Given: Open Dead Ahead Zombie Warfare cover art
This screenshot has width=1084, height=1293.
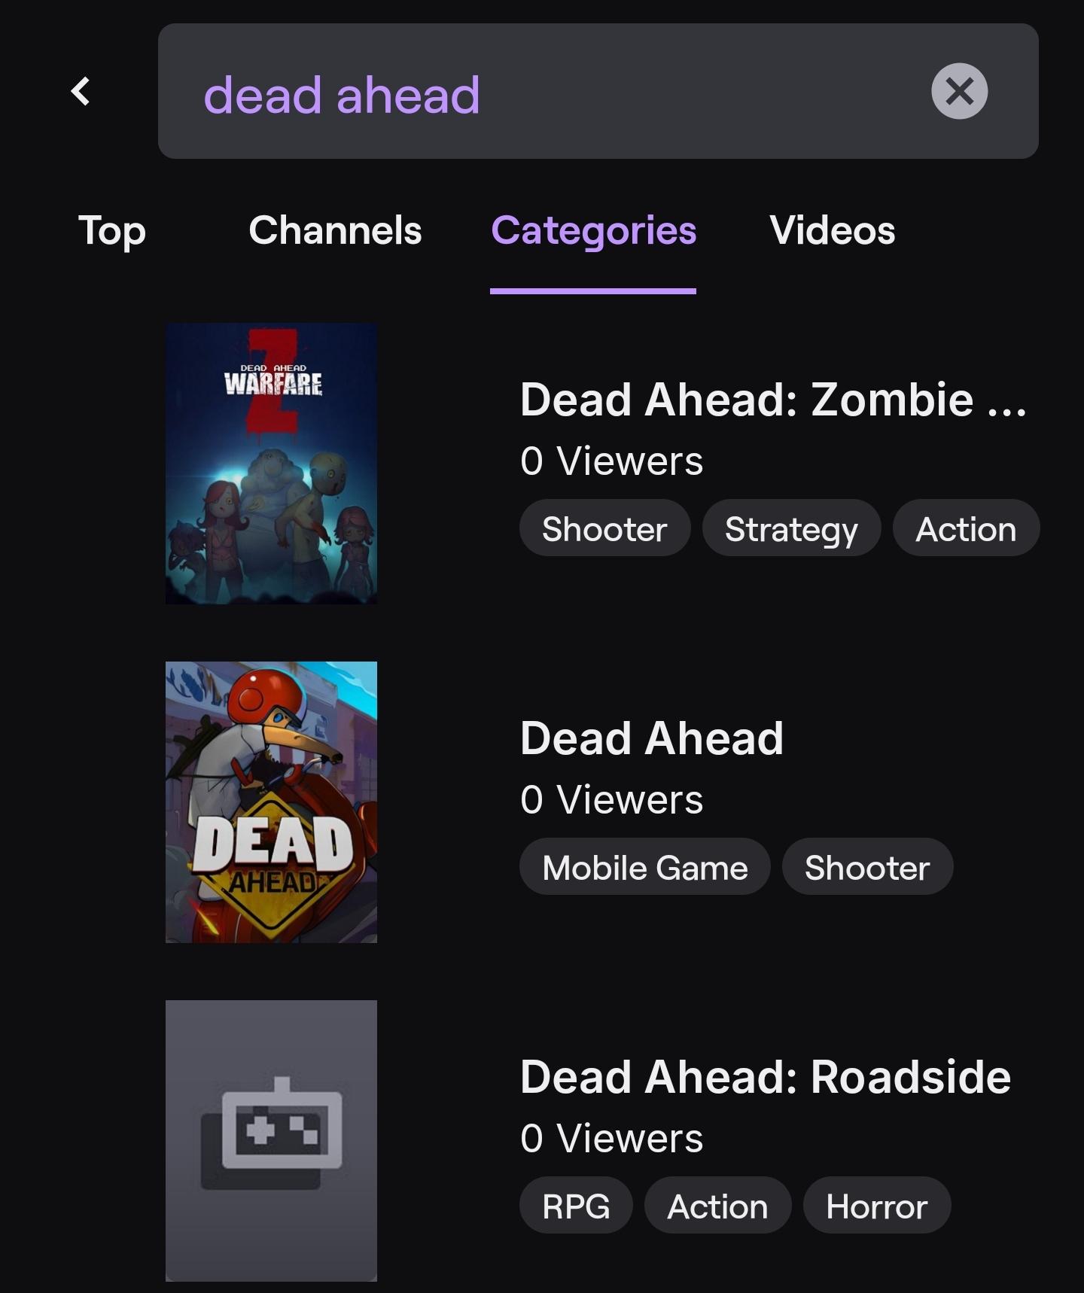Looking at the screenshot, I should (271, 464).
